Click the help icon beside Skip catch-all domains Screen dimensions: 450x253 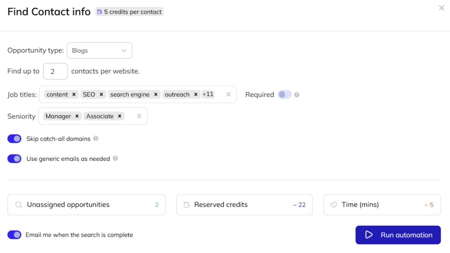coord(95,138)
